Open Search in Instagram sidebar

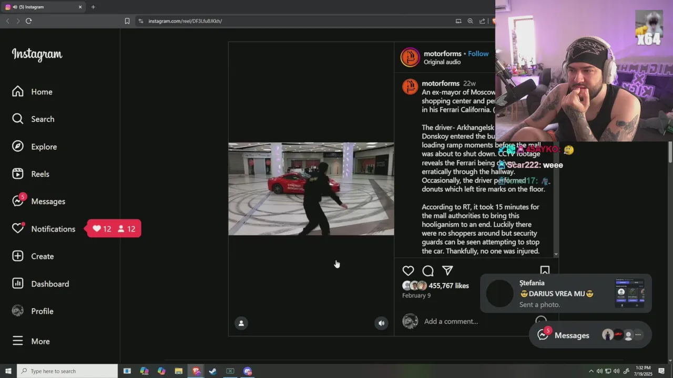click(33, 119)
